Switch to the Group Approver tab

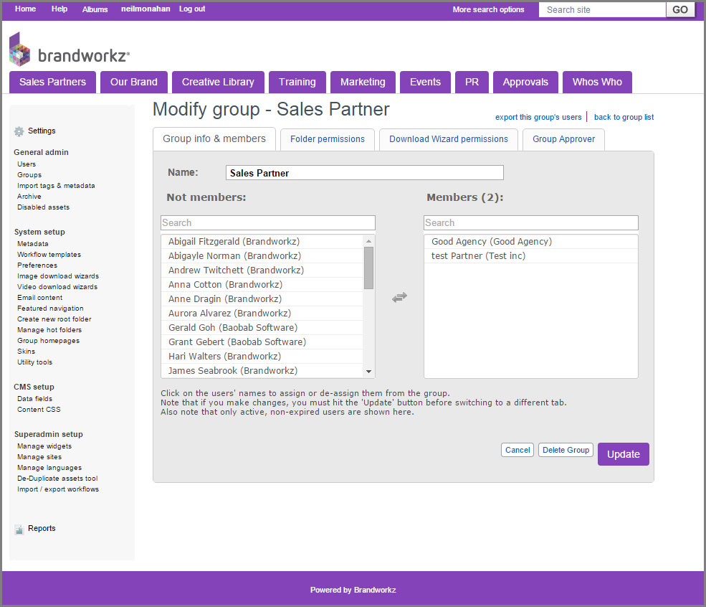[x=563, y=139]
